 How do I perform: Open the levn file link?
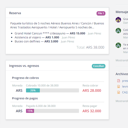click(125, 87)
